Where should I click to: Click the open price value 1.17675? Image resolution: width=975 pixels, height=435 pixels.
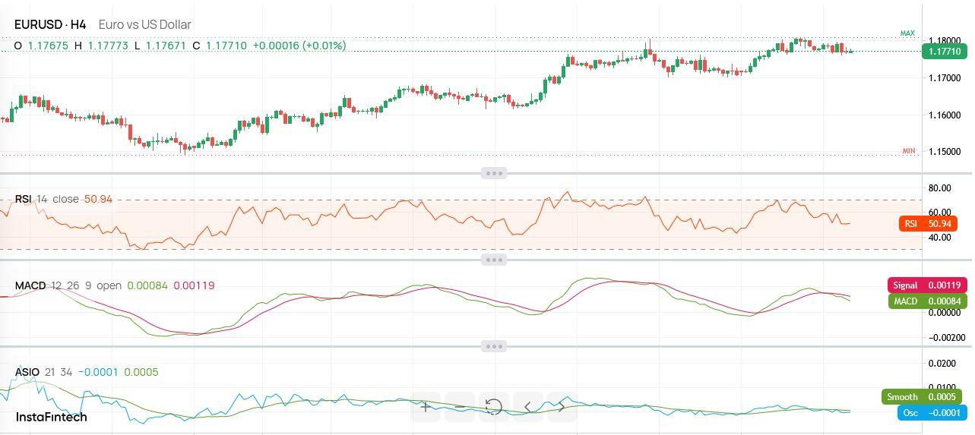pyautogui.click(x=48, y=46)
